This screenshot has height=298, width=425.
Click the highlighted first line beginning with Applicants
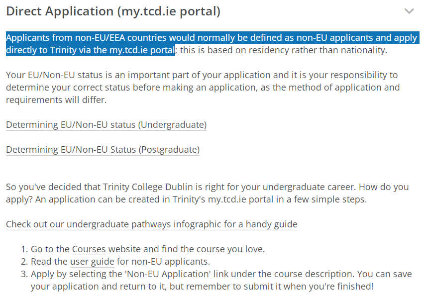click(x=212, y=38)
